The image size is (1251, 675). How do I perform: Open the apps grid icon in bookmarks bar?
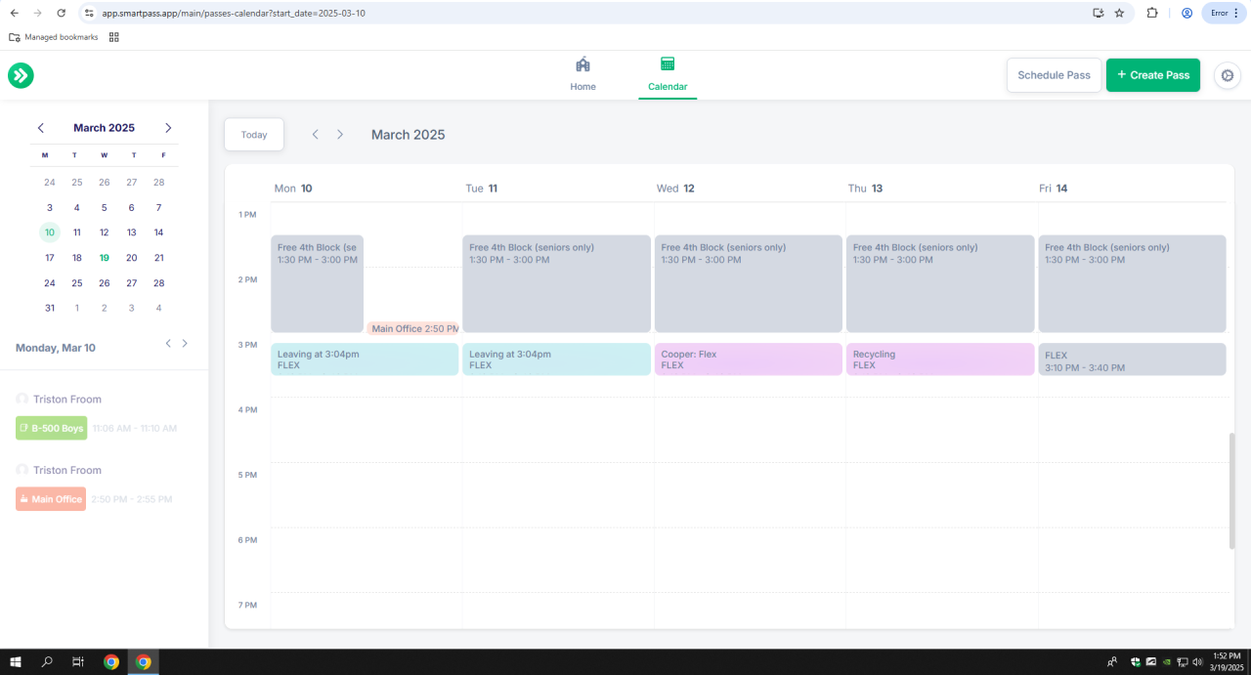pyautogui.click(x=114, y=37)
